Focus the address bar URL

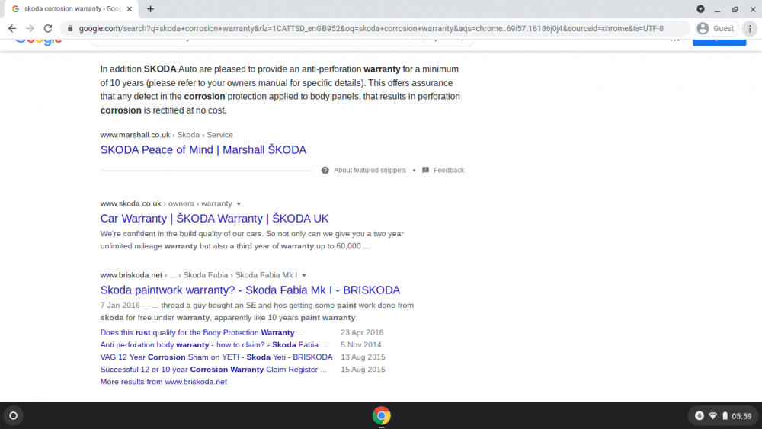pos(371,29)
